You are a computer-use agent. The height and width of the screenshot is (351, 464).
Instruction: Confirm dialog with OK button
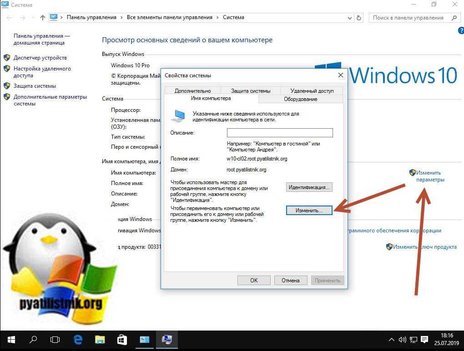(254, 281)
